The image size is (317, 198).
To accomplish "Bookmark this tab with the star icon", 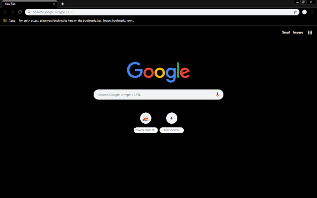I will (x=295, y=12).
